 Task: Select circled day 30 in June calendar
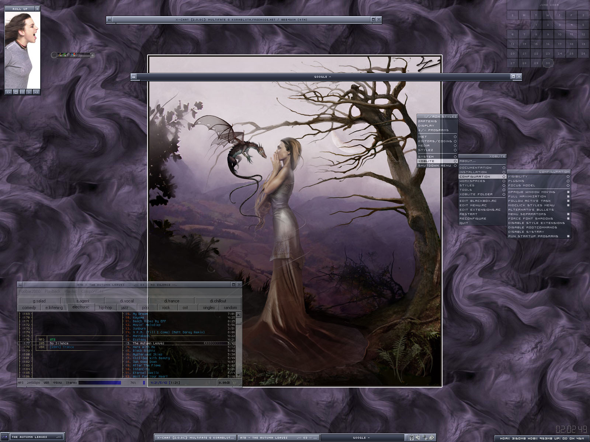(548, 63)
